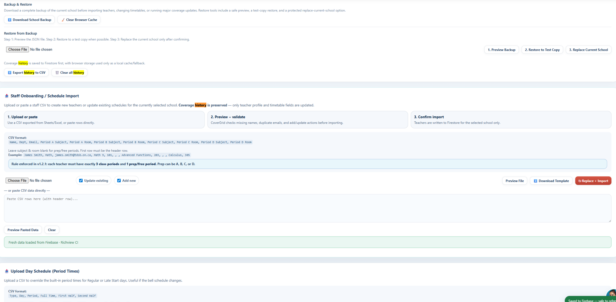
Task: Click the trash icon on Clear all history
Action: (x=57, y=73)
